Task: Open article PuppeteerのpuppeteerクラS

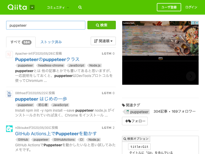Action: click(47, 60)
